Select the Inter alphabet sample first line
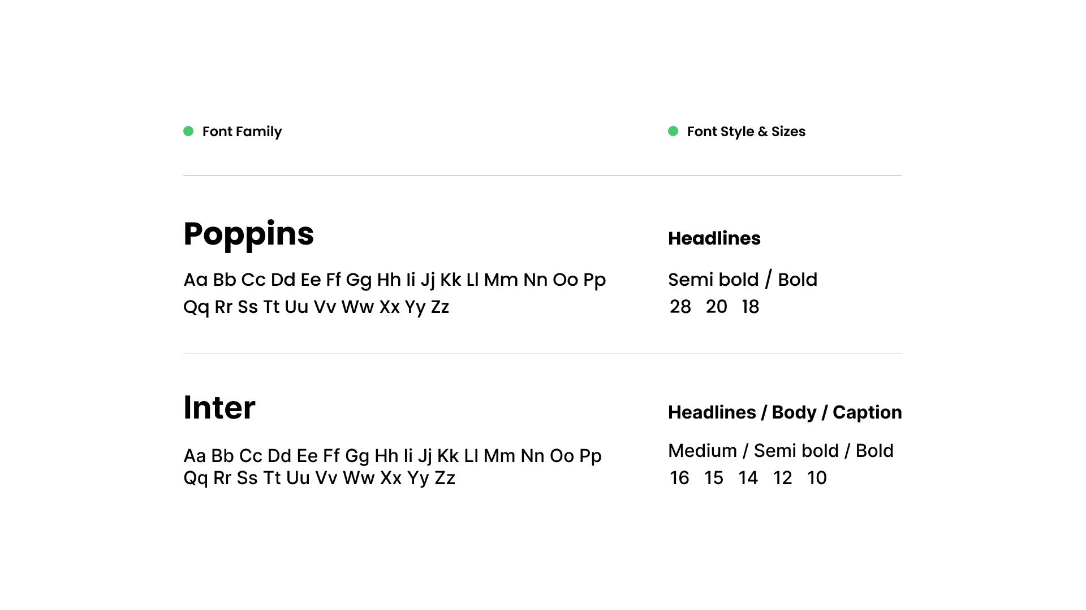The width and height of the screenshot is (1086, 610). 393,456
